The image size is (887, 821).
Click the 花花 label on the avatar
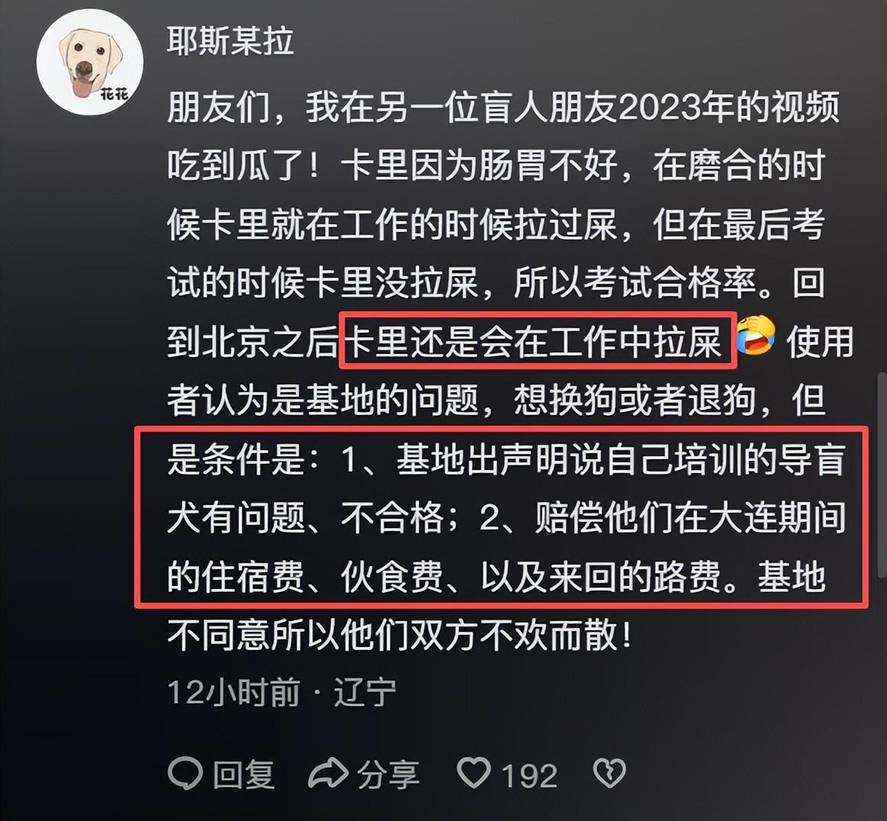[115, 93]
